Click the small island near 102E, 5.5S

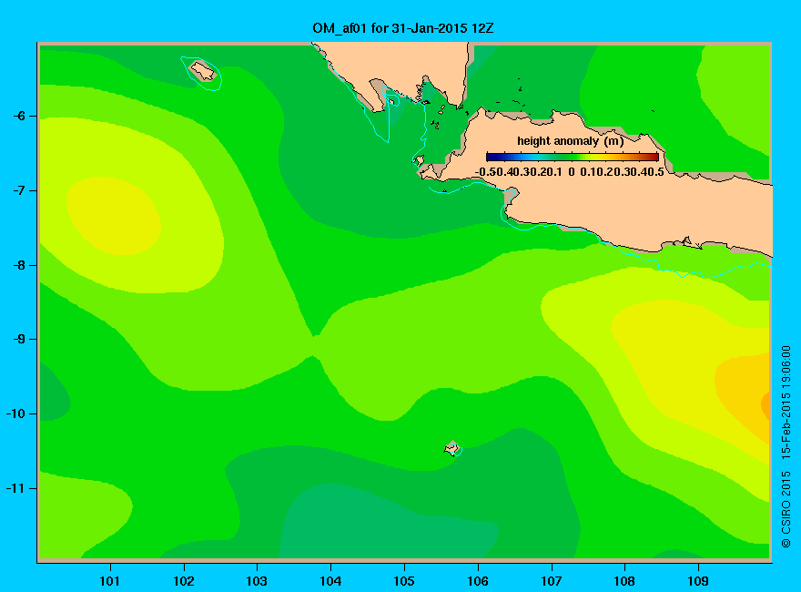coord(202,70)
